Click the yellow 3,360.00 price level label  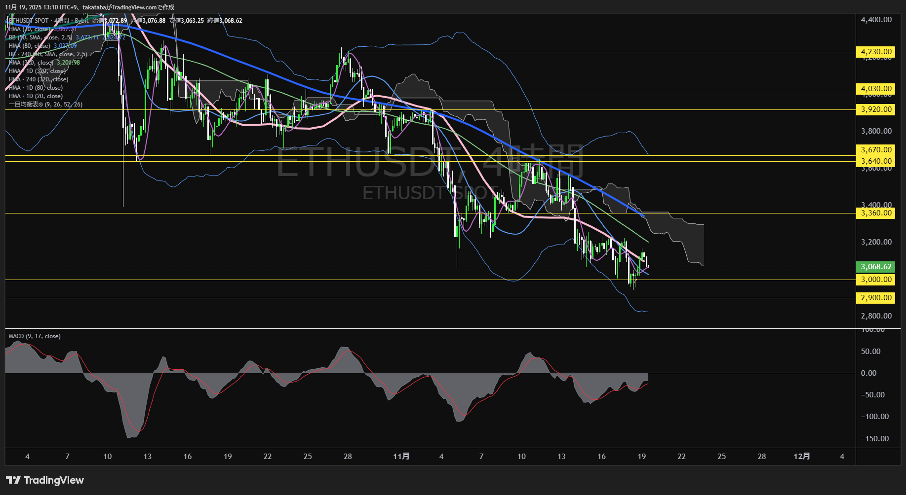pyautogui.click(x=875, y=213)
